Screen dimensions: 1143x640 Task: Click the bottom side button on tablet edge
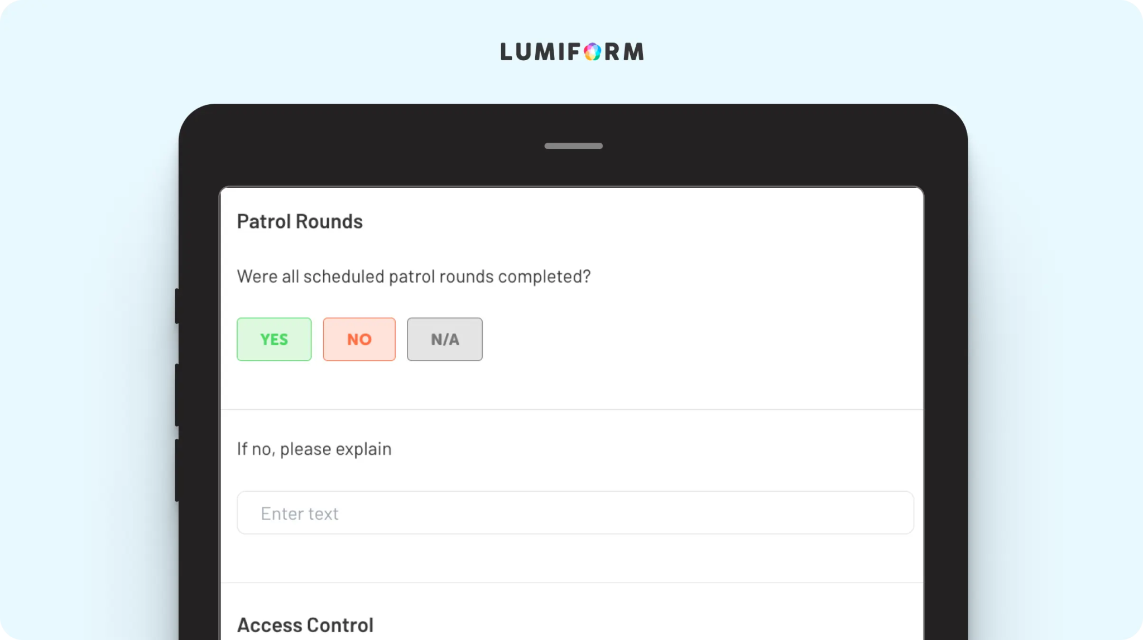coord(177,470)
